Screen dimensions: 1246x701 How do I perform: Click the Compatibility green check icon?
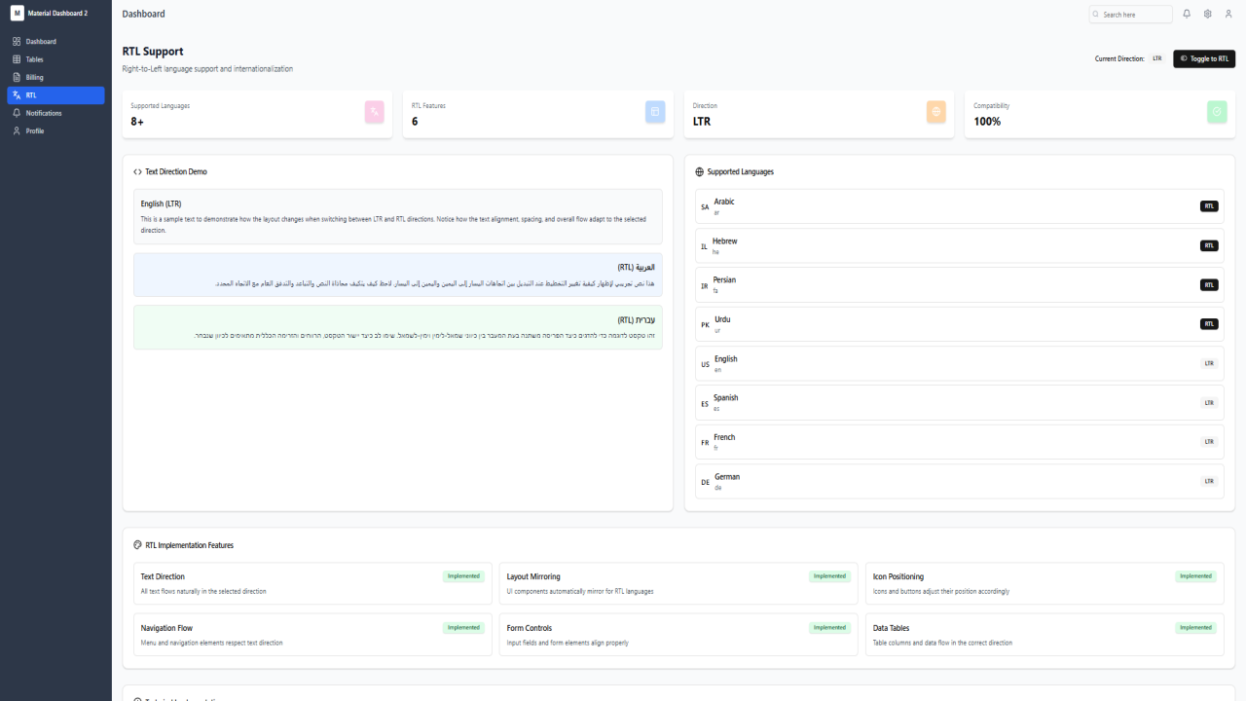(x=1217, y=112)
